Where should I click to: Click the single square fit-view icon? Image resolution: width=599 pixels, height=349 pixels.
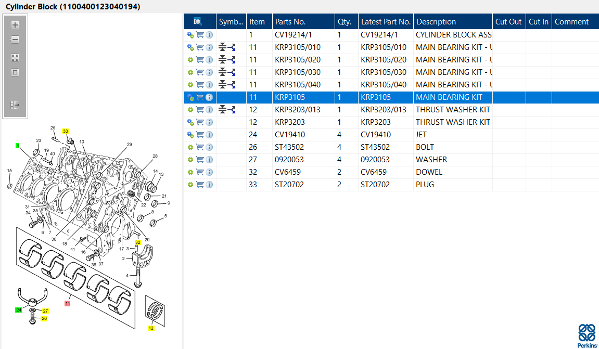coord(15,72)
